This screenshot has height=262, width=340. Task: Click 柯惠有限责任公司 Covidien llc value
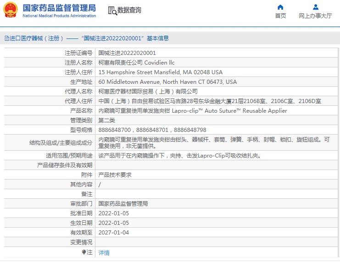136,63
